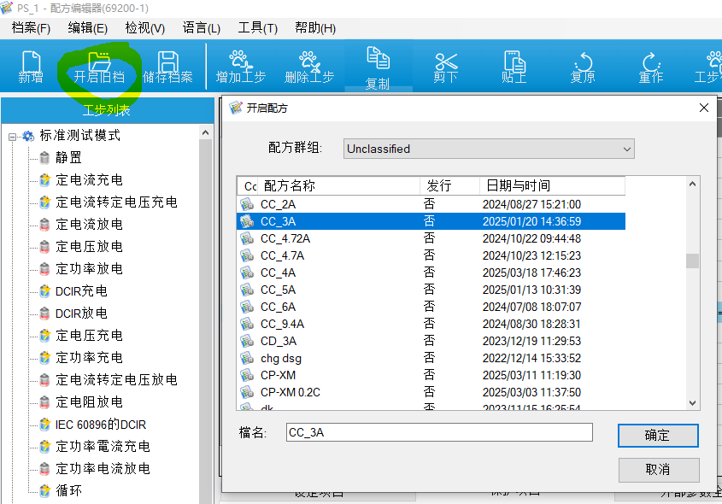Screen dimensions: 722x504
Task: Click recipe list scrollbar up arrow
Action: pos(692,185)
